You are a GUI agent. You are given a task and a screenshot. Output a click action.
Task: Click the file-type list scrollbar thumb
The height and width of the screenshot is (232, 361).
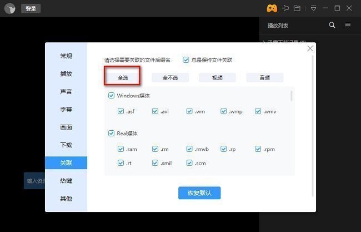[x=292, y=96]
